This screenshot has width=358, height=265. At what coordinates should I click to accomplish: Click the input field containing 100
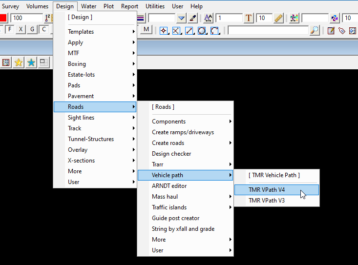pos(26,18)
